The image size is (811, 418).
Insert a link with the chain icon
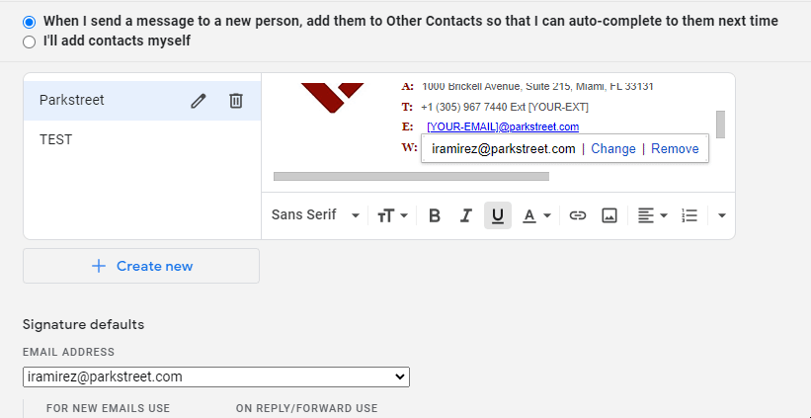click(577, 215)
